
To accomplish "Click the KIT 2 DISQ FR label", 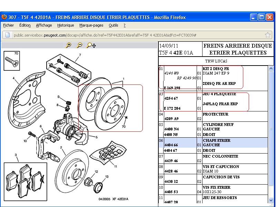I will tap(216, 69).
